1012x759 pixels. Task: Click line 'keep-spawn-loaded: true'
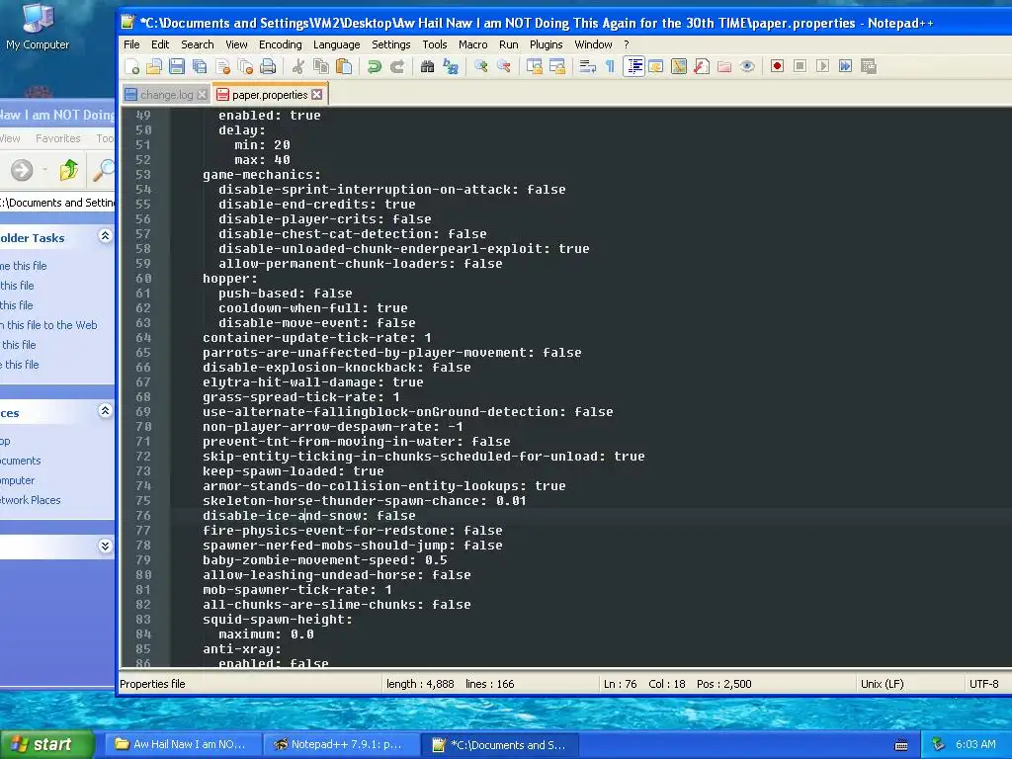pyautogui.click(x=293, y=471)
